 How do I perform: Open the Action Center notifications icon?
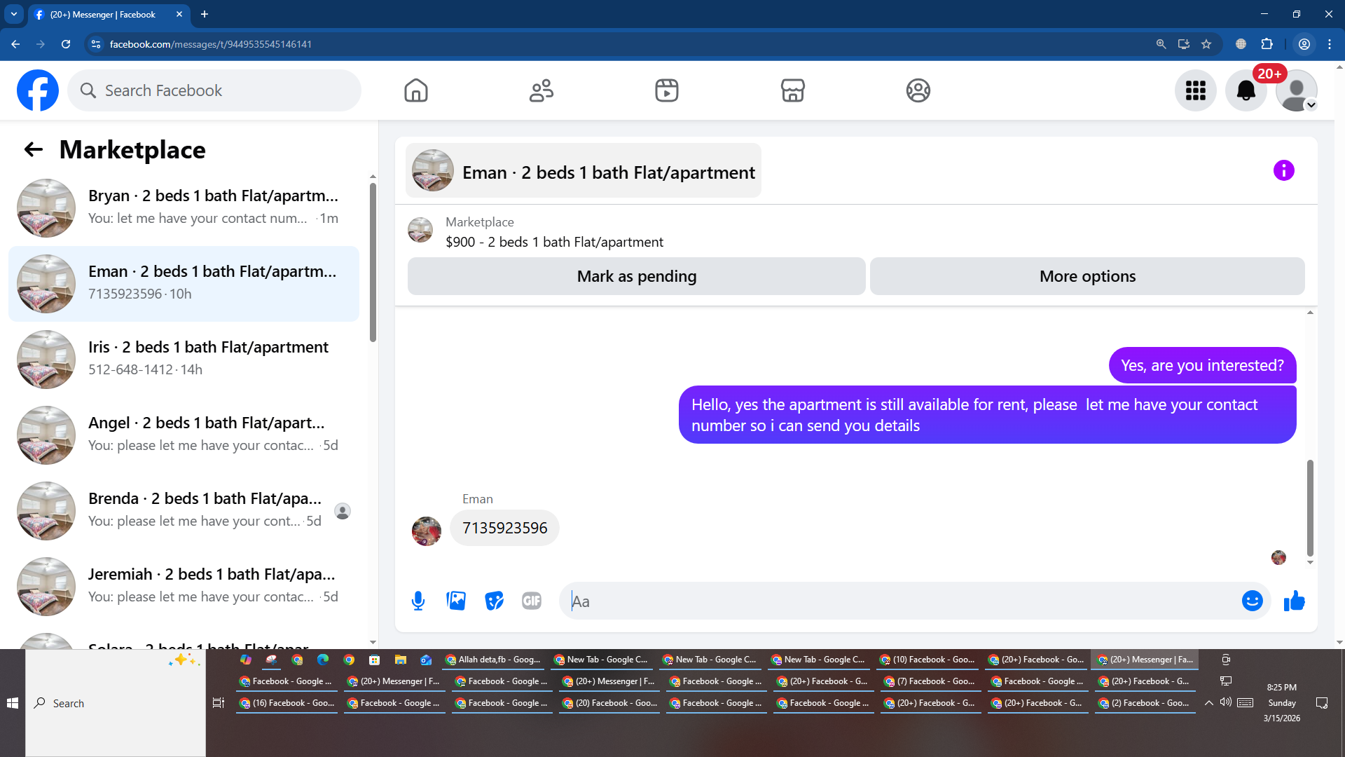click(1322, 703)
